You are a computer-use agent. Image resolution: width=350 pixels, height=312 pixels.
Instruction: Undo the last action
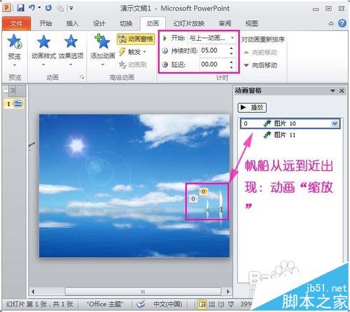coord(31,8)
